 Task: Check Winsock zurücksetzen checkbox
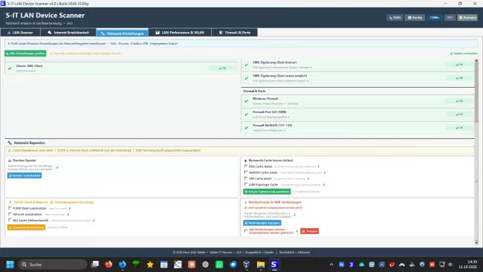(10, 214)
